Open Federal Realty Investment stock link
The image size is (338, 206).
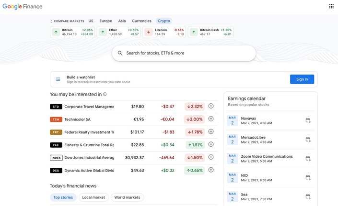(89, 132)
